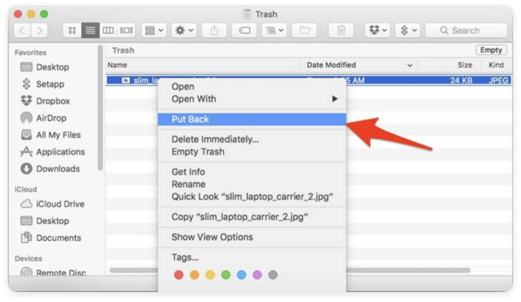
Task: Switch to cover flow view
Action: click(x=126, y=30)
